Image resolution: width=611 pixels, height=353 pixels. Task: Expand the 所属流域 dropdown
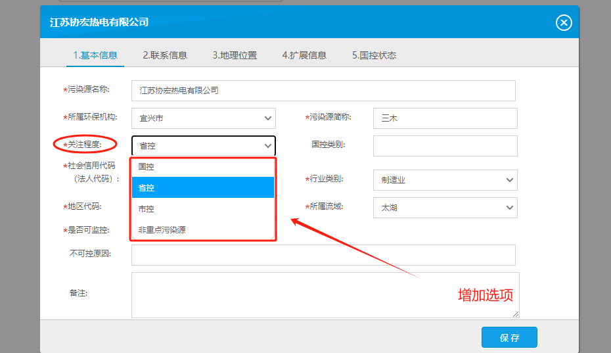[x=445, y=208]
